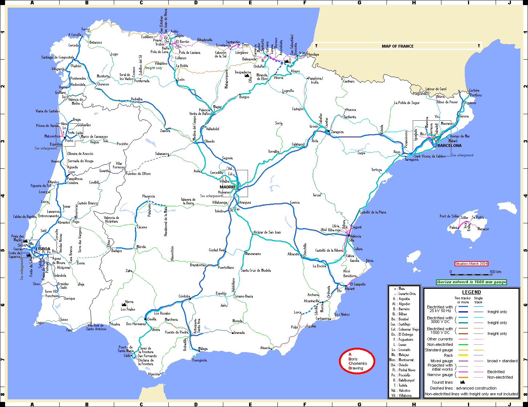Click the tourist train icon at Praia das Maçãs
The height and width of the screenshot is (407, 528).
[25, 241]
